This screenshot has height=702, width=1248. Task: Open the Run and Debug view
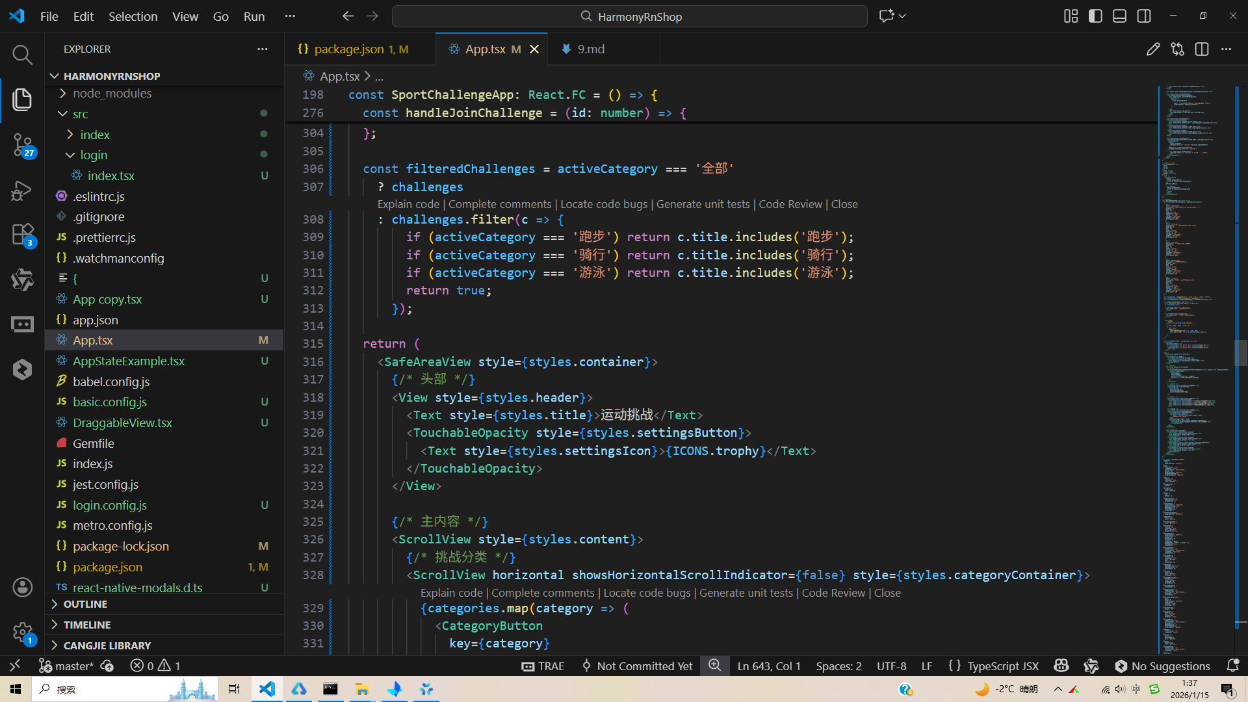22,190
